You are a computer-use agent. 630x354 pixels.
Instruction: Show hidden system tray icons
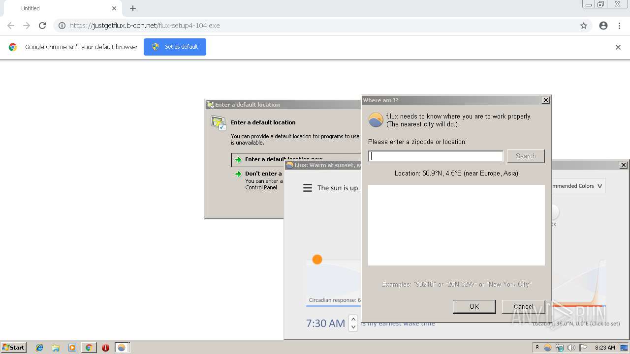537,348
